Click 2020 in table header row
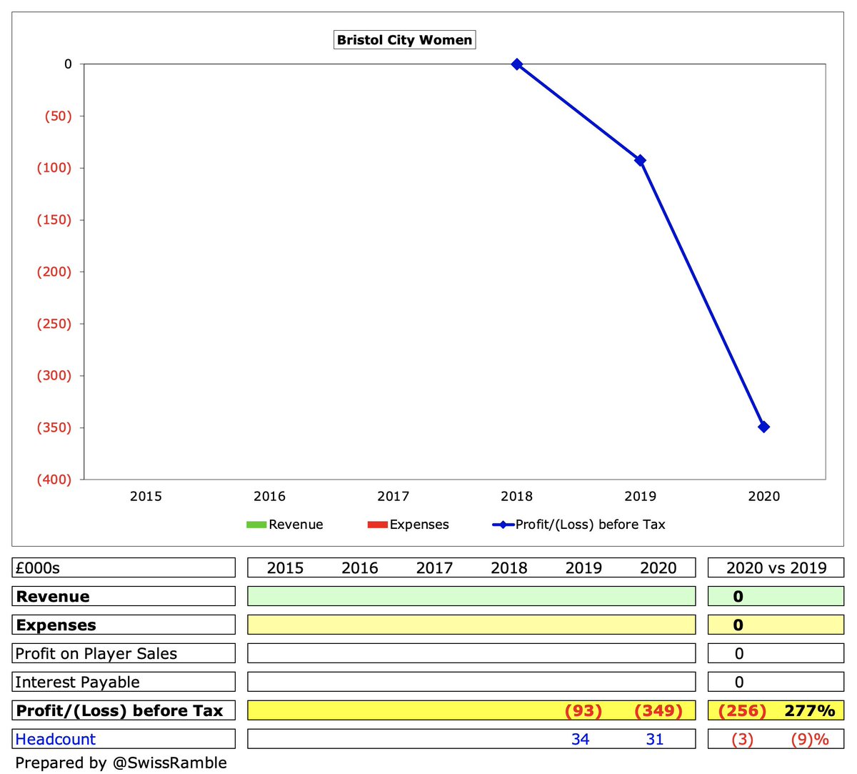The image size is (857, 774). [658, 568]
